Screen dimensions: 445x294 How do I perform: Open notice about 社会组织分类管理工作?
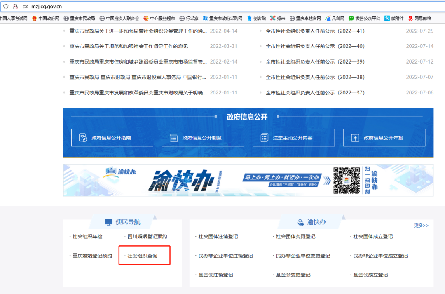[138, 31]
